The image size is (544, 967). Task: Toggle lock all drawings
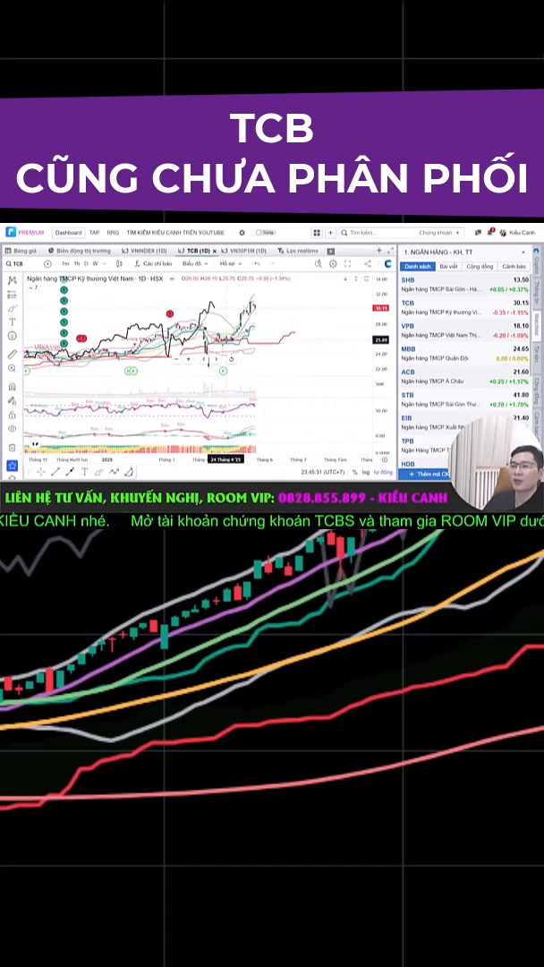(x=13, y=415)
